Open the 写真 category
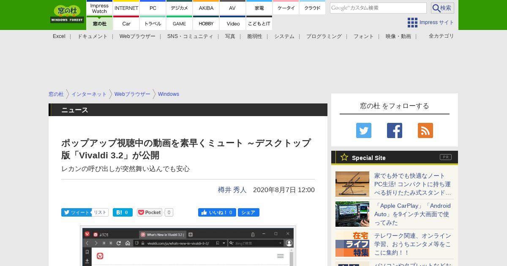The image size is (507, 266). (230, 36)
